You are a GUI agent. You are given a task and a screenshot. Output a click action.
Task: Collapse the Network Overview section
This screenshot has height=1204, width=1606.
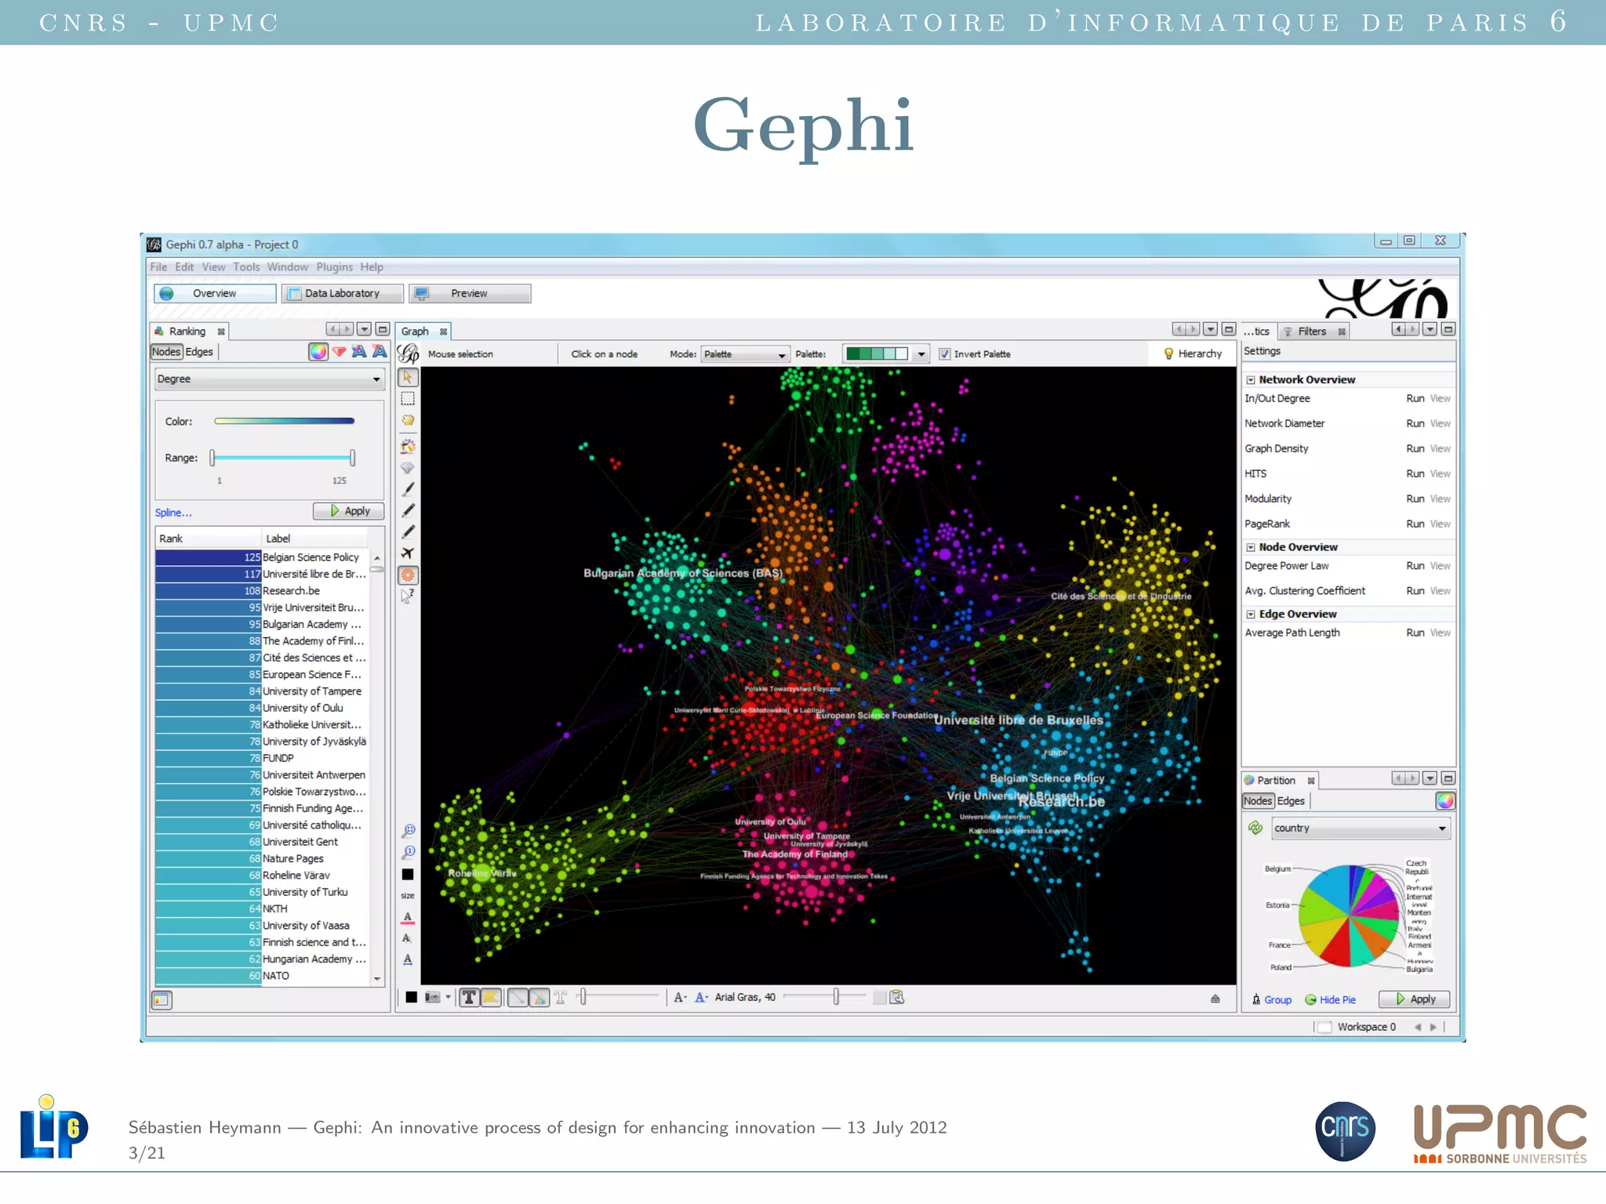[x=1251, y=380]
